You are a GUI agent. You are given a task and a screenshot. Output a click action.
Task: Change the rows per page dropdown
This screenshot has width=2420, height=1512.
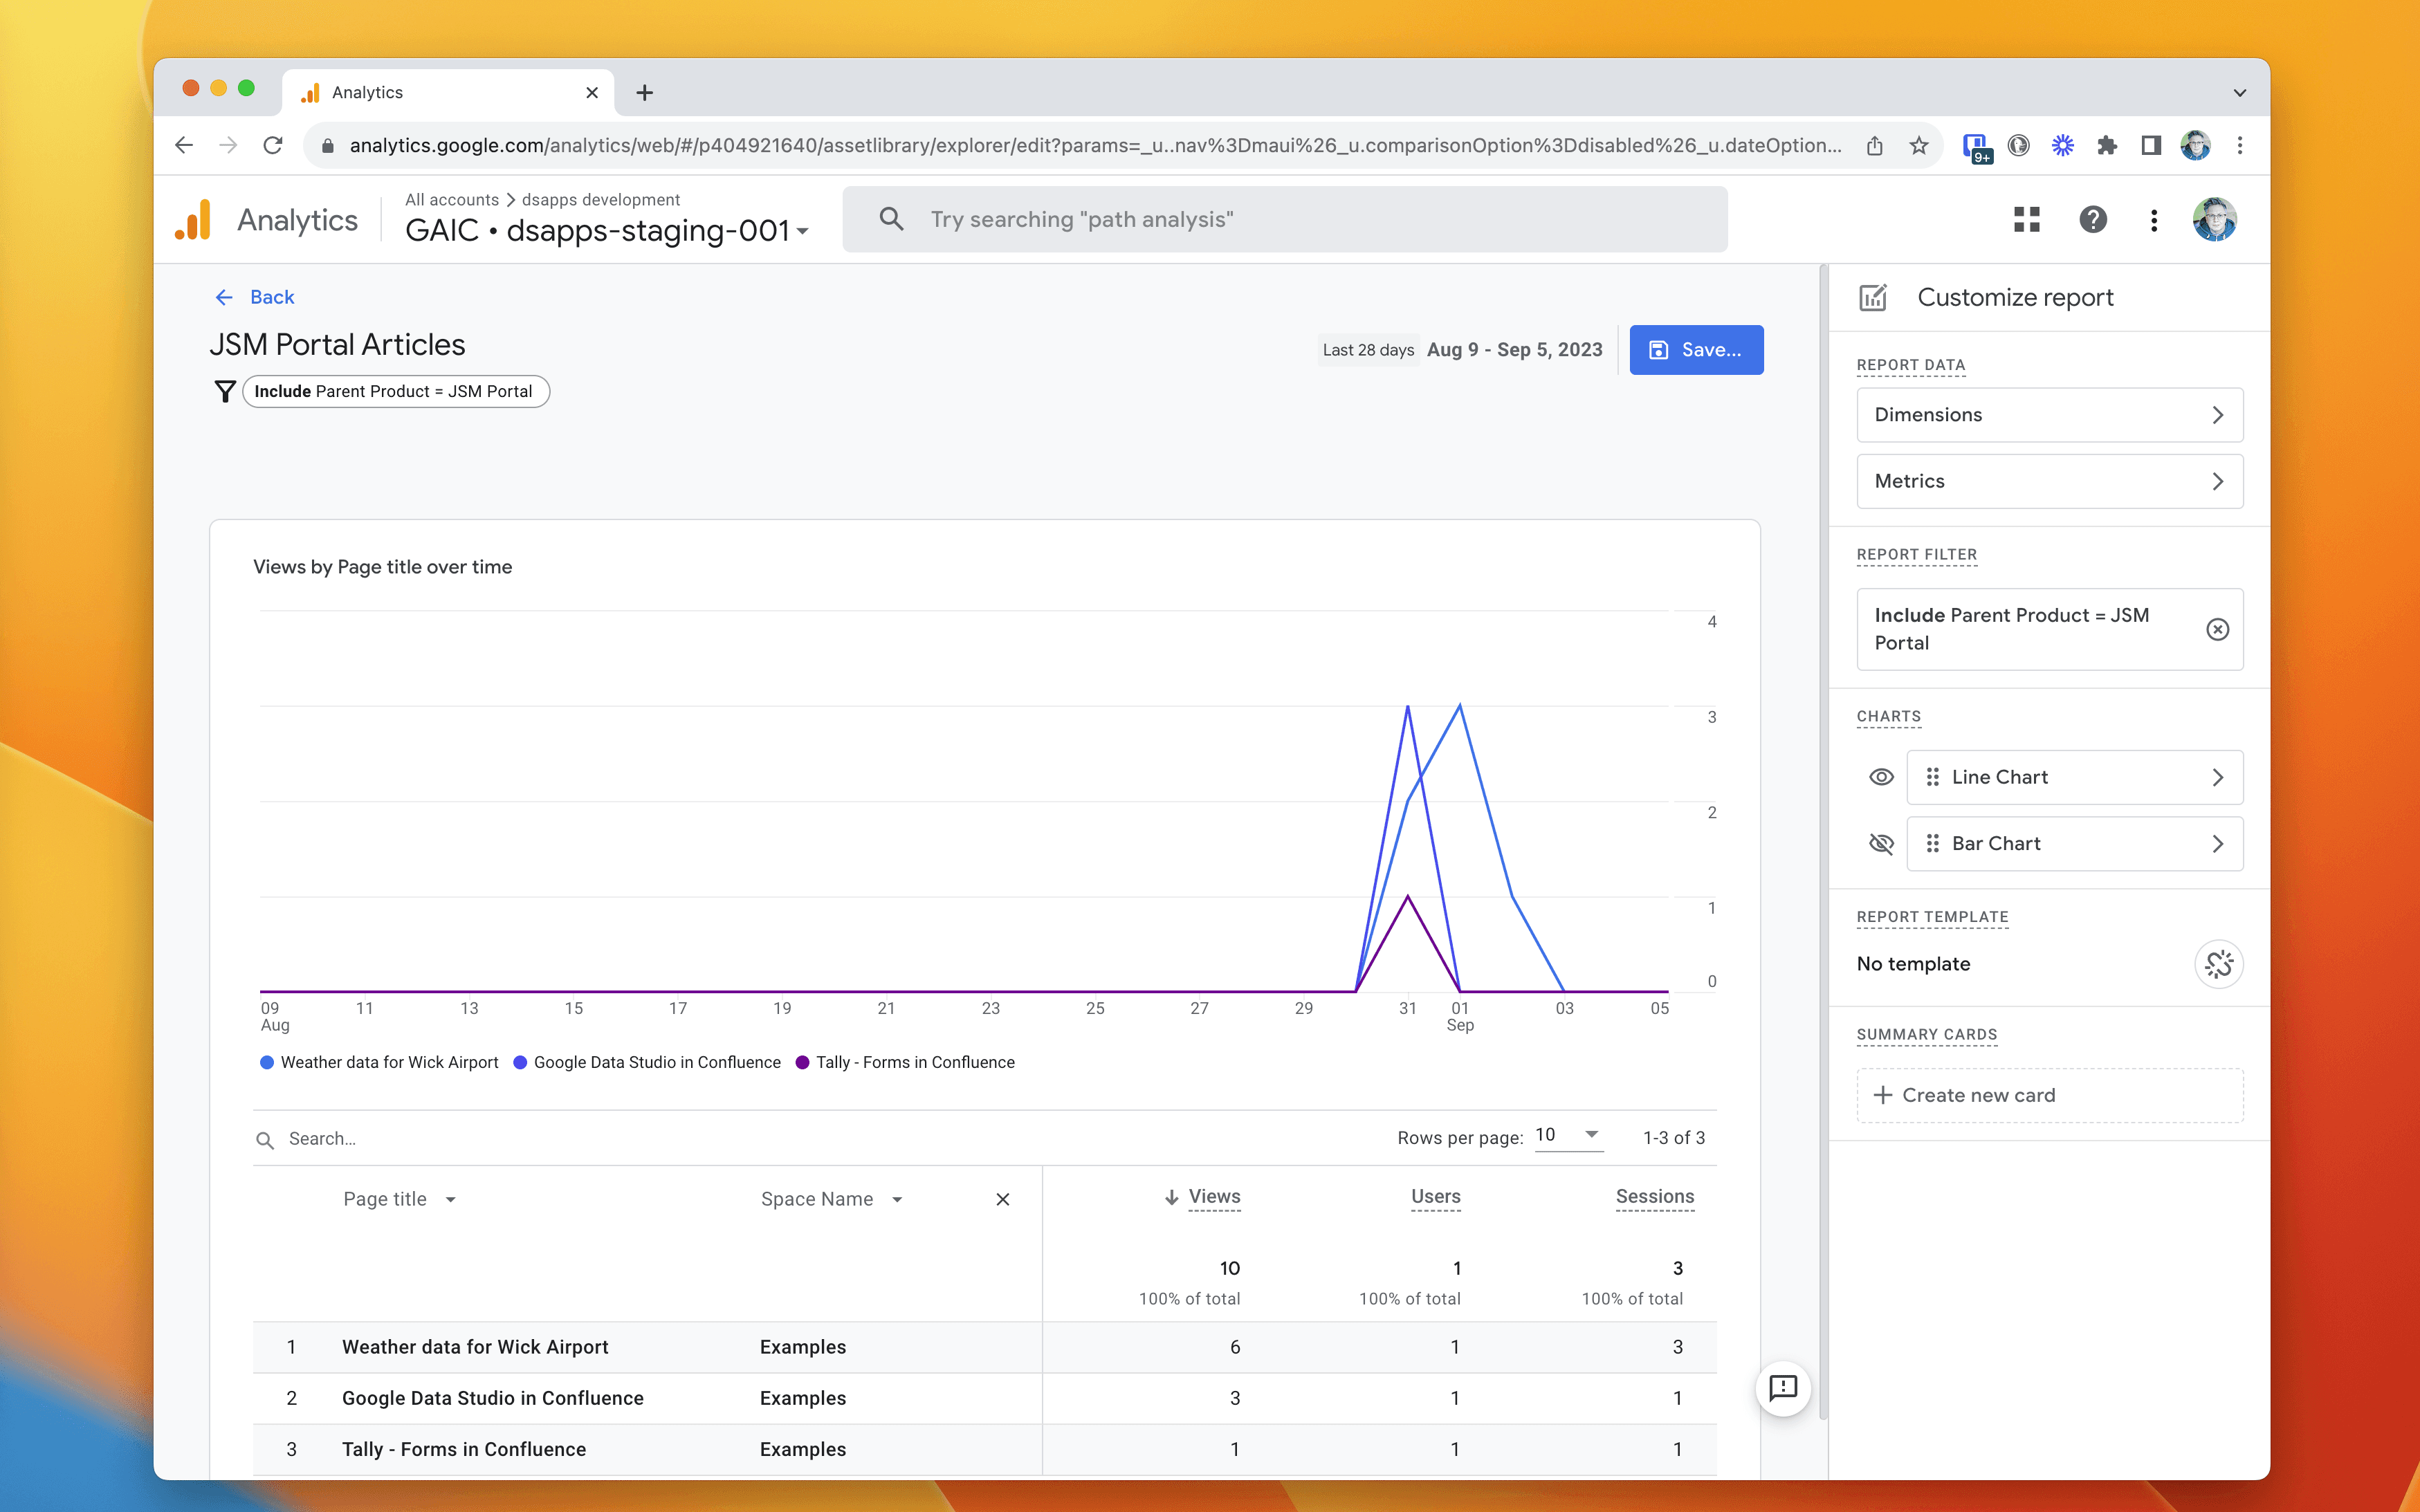(x=1568, y=1135)
